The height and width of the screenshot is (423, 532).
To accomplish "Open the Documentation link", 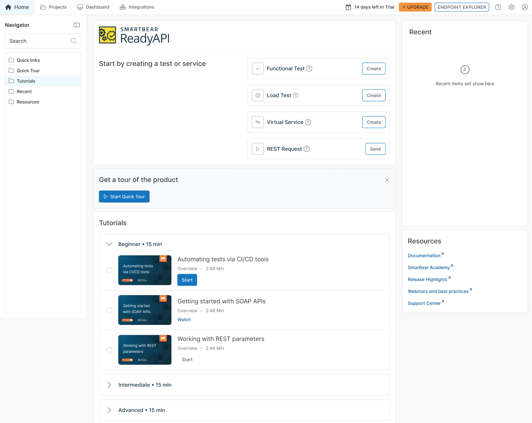I will coord(424,255).
